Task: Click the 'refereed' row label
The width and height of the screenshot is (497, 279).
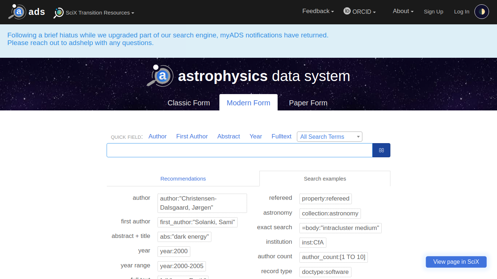Action: pos(281,198)
